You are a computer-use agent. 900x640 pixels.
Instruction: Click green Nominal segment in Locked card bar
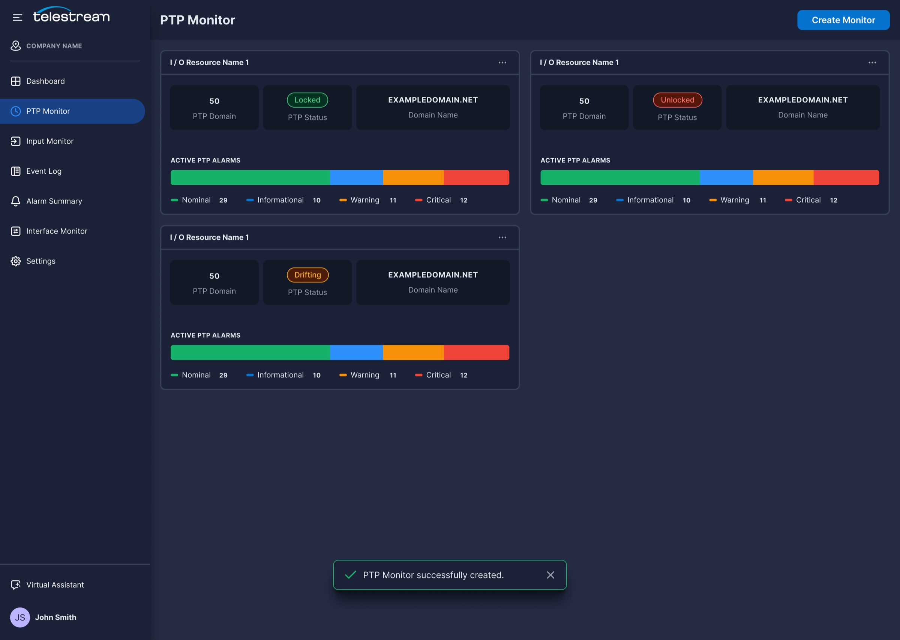[250, 178]
